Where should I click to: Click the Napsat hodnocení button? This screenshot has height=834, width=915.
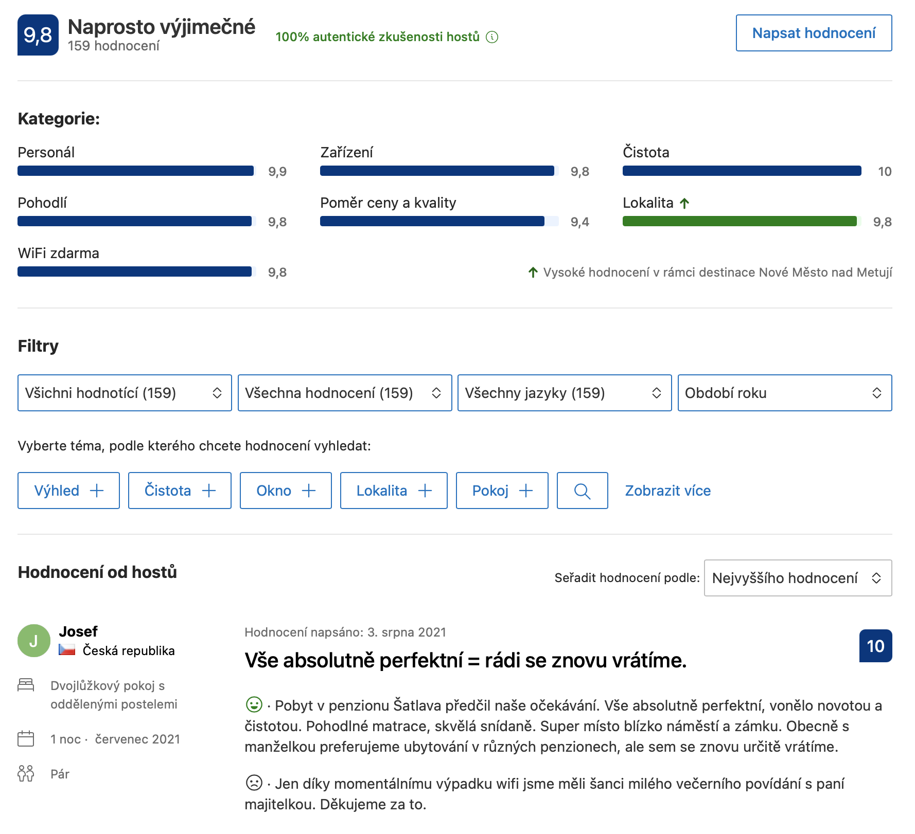[814, 33]
